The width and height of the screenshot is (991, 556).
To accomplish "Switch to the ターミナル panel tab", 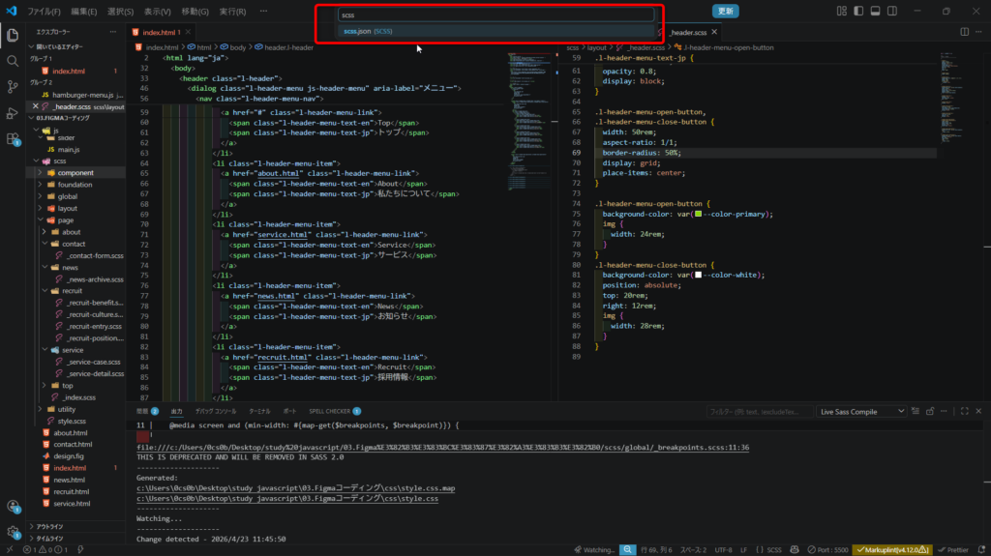I will [260, 411].
